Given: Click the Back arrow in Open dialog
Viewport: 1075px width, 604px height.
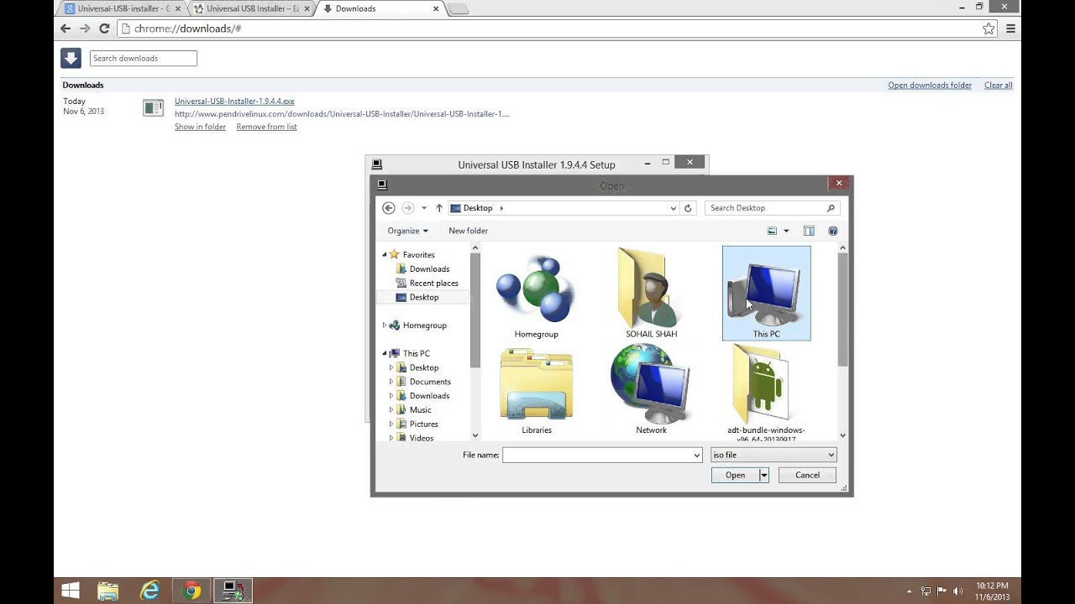Looking at the screenshot, I should click(x=388, y=208).
